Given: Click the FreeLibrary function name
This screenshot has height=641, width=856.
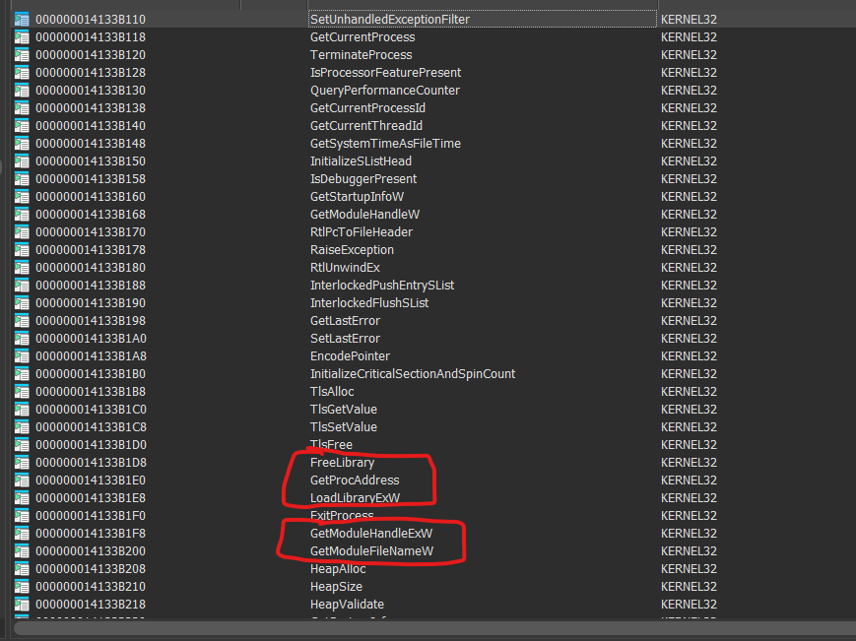Looking at the screenshot, I should 342,462.
